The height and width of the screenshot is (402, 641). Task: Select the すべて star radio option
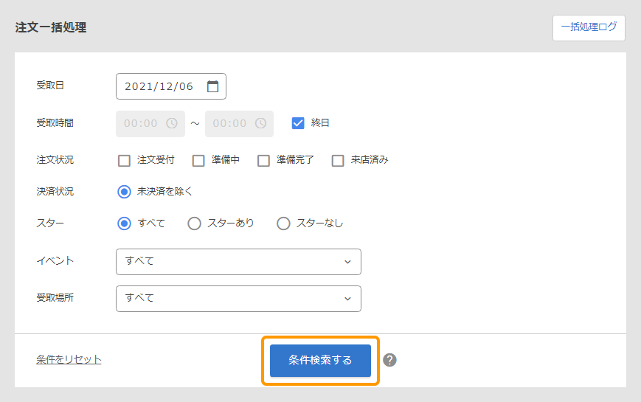124,223
